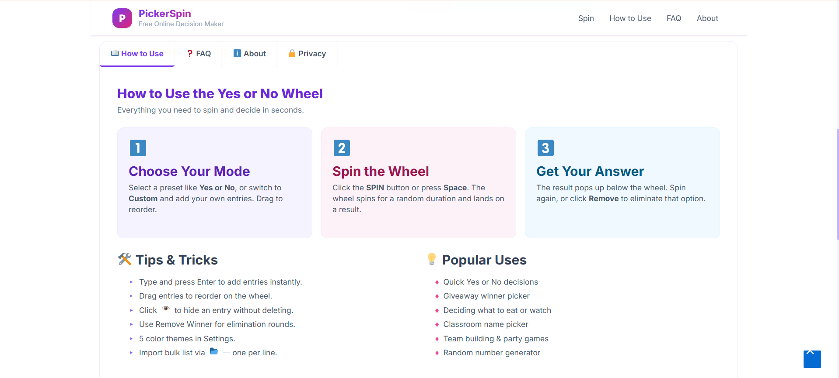Click the step 1 number badge
Viewport: 839px width, 378px height.
(138, 148)
